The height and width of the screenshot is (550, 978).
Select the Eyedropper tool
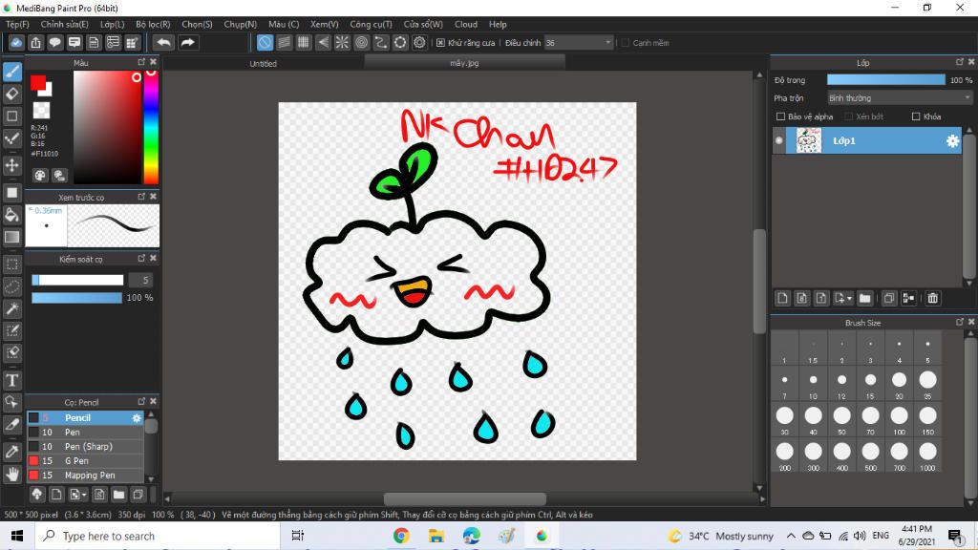coord(11,451)
